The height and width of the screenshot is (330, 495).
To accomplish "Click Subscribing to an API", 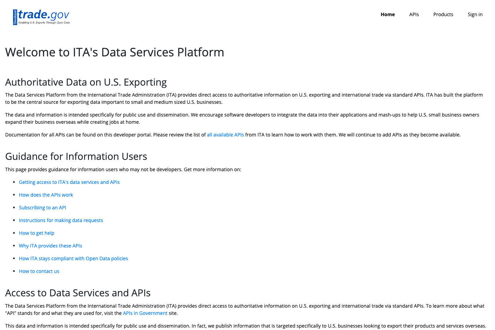I will click(x=42, y=207).
